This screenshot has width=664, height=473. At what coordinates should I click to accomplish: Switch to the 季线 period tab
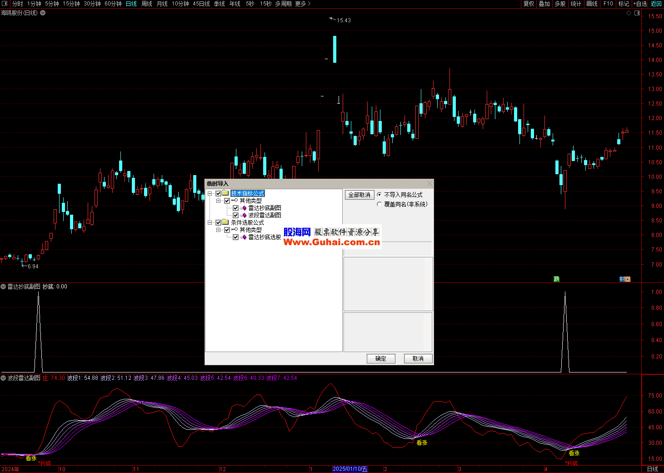click(220, 4)
